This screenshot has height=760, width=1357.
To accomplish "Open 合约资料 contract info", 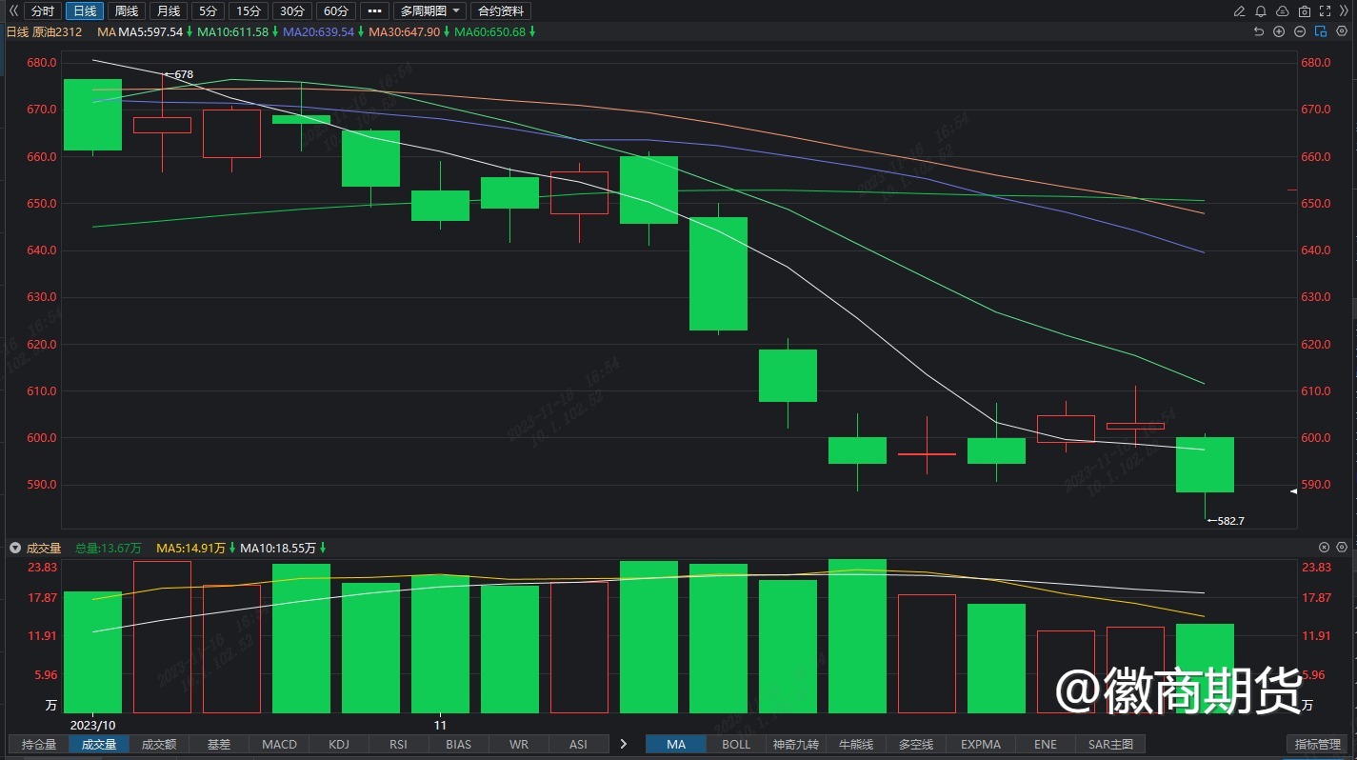I will [501, 11].
